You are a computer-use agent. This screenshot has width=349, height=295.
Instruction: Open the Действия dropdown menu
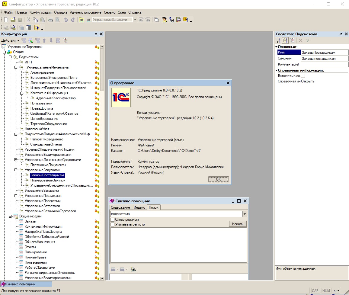[10, 40]
